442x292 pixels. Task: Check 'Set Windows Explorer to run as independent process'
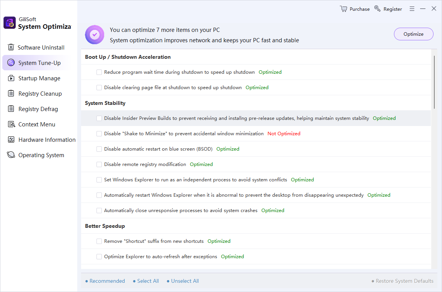(x=99, y=180)
